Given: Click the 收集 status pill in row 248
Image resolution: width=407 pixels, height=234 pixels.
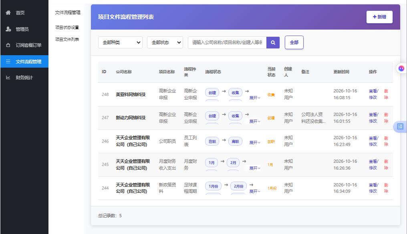Looking at the screenshot, I should pos(235,93).
